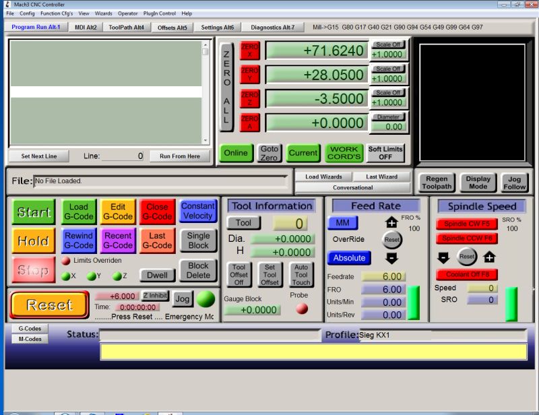Click the round spindle override Reset knob

click(x=467, y=257)
